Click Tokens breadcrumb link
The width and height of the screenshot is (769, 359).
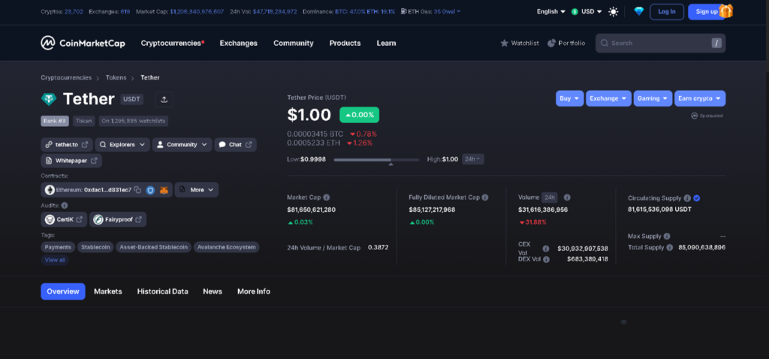(x=116, y=77)
